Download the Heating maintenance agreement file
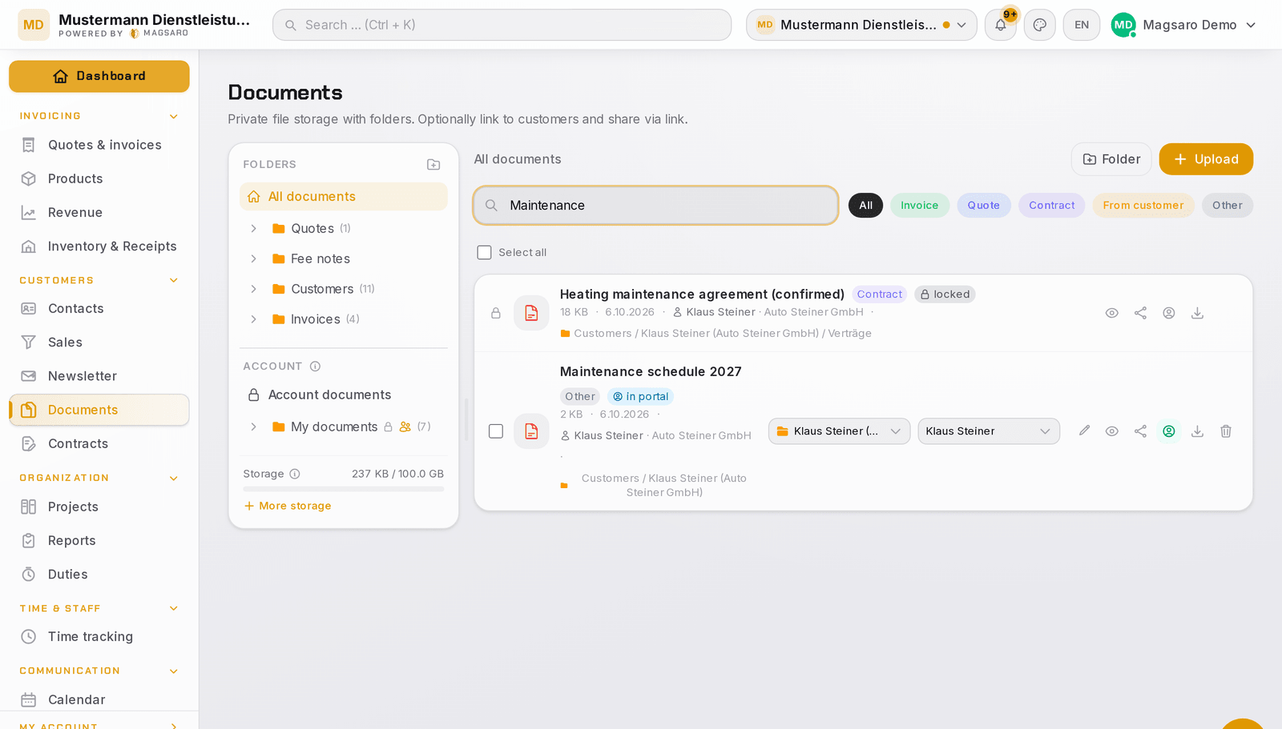The width and height of the screenshot is (1282, 729). point(1197,313)
